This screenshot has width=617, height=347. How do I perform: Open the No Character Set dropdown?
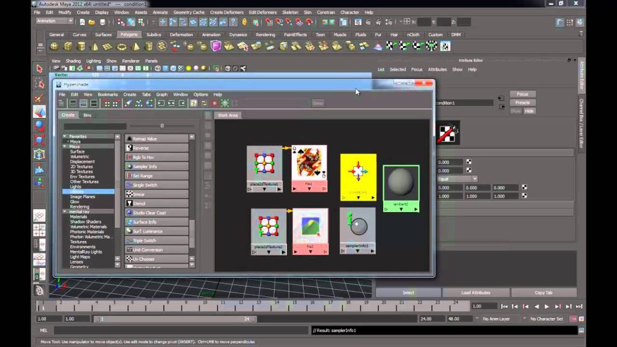(x=546, y=319)
